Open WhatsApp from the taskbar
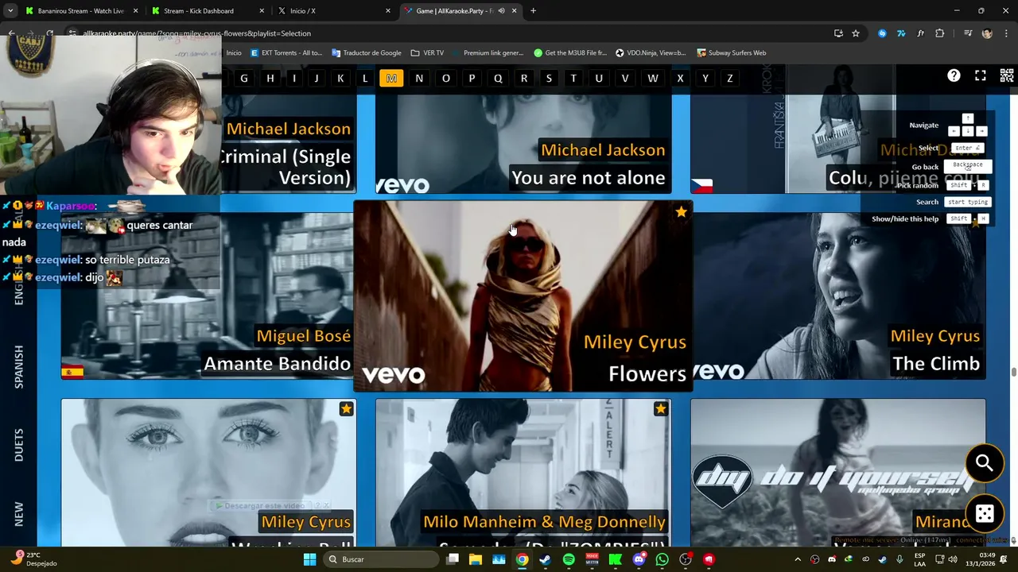This screenshot has width=1018, height=572. [x=662, y=559]
